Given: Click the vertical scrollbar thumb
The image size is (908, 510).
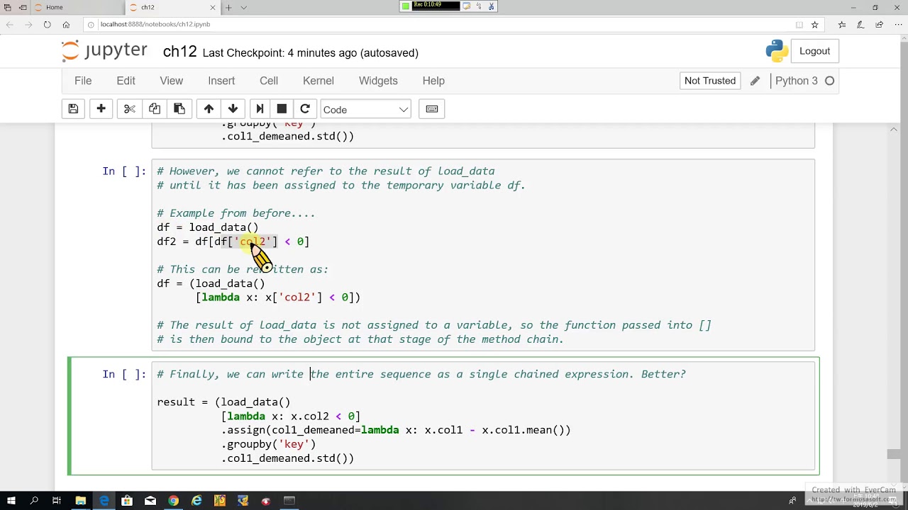Looking at the screenshot, I should tap(893, 454).
